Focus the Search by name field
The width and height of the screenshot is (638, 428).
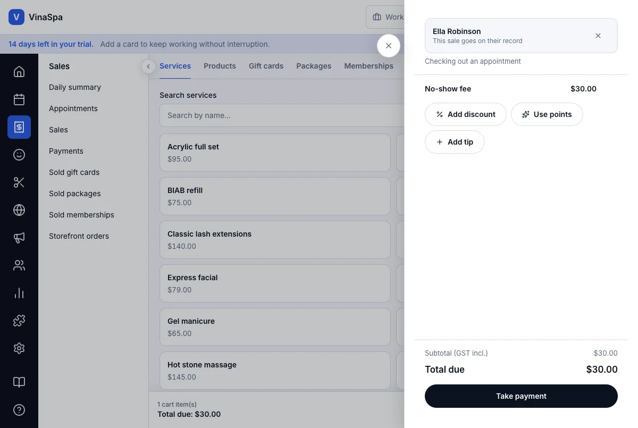pyautogui.click(x=282, y=115)
